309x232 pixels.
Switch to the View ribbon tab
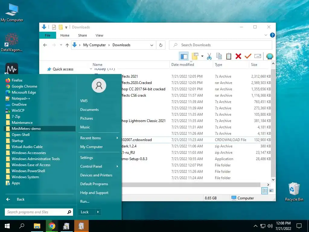tap(99, 35)
